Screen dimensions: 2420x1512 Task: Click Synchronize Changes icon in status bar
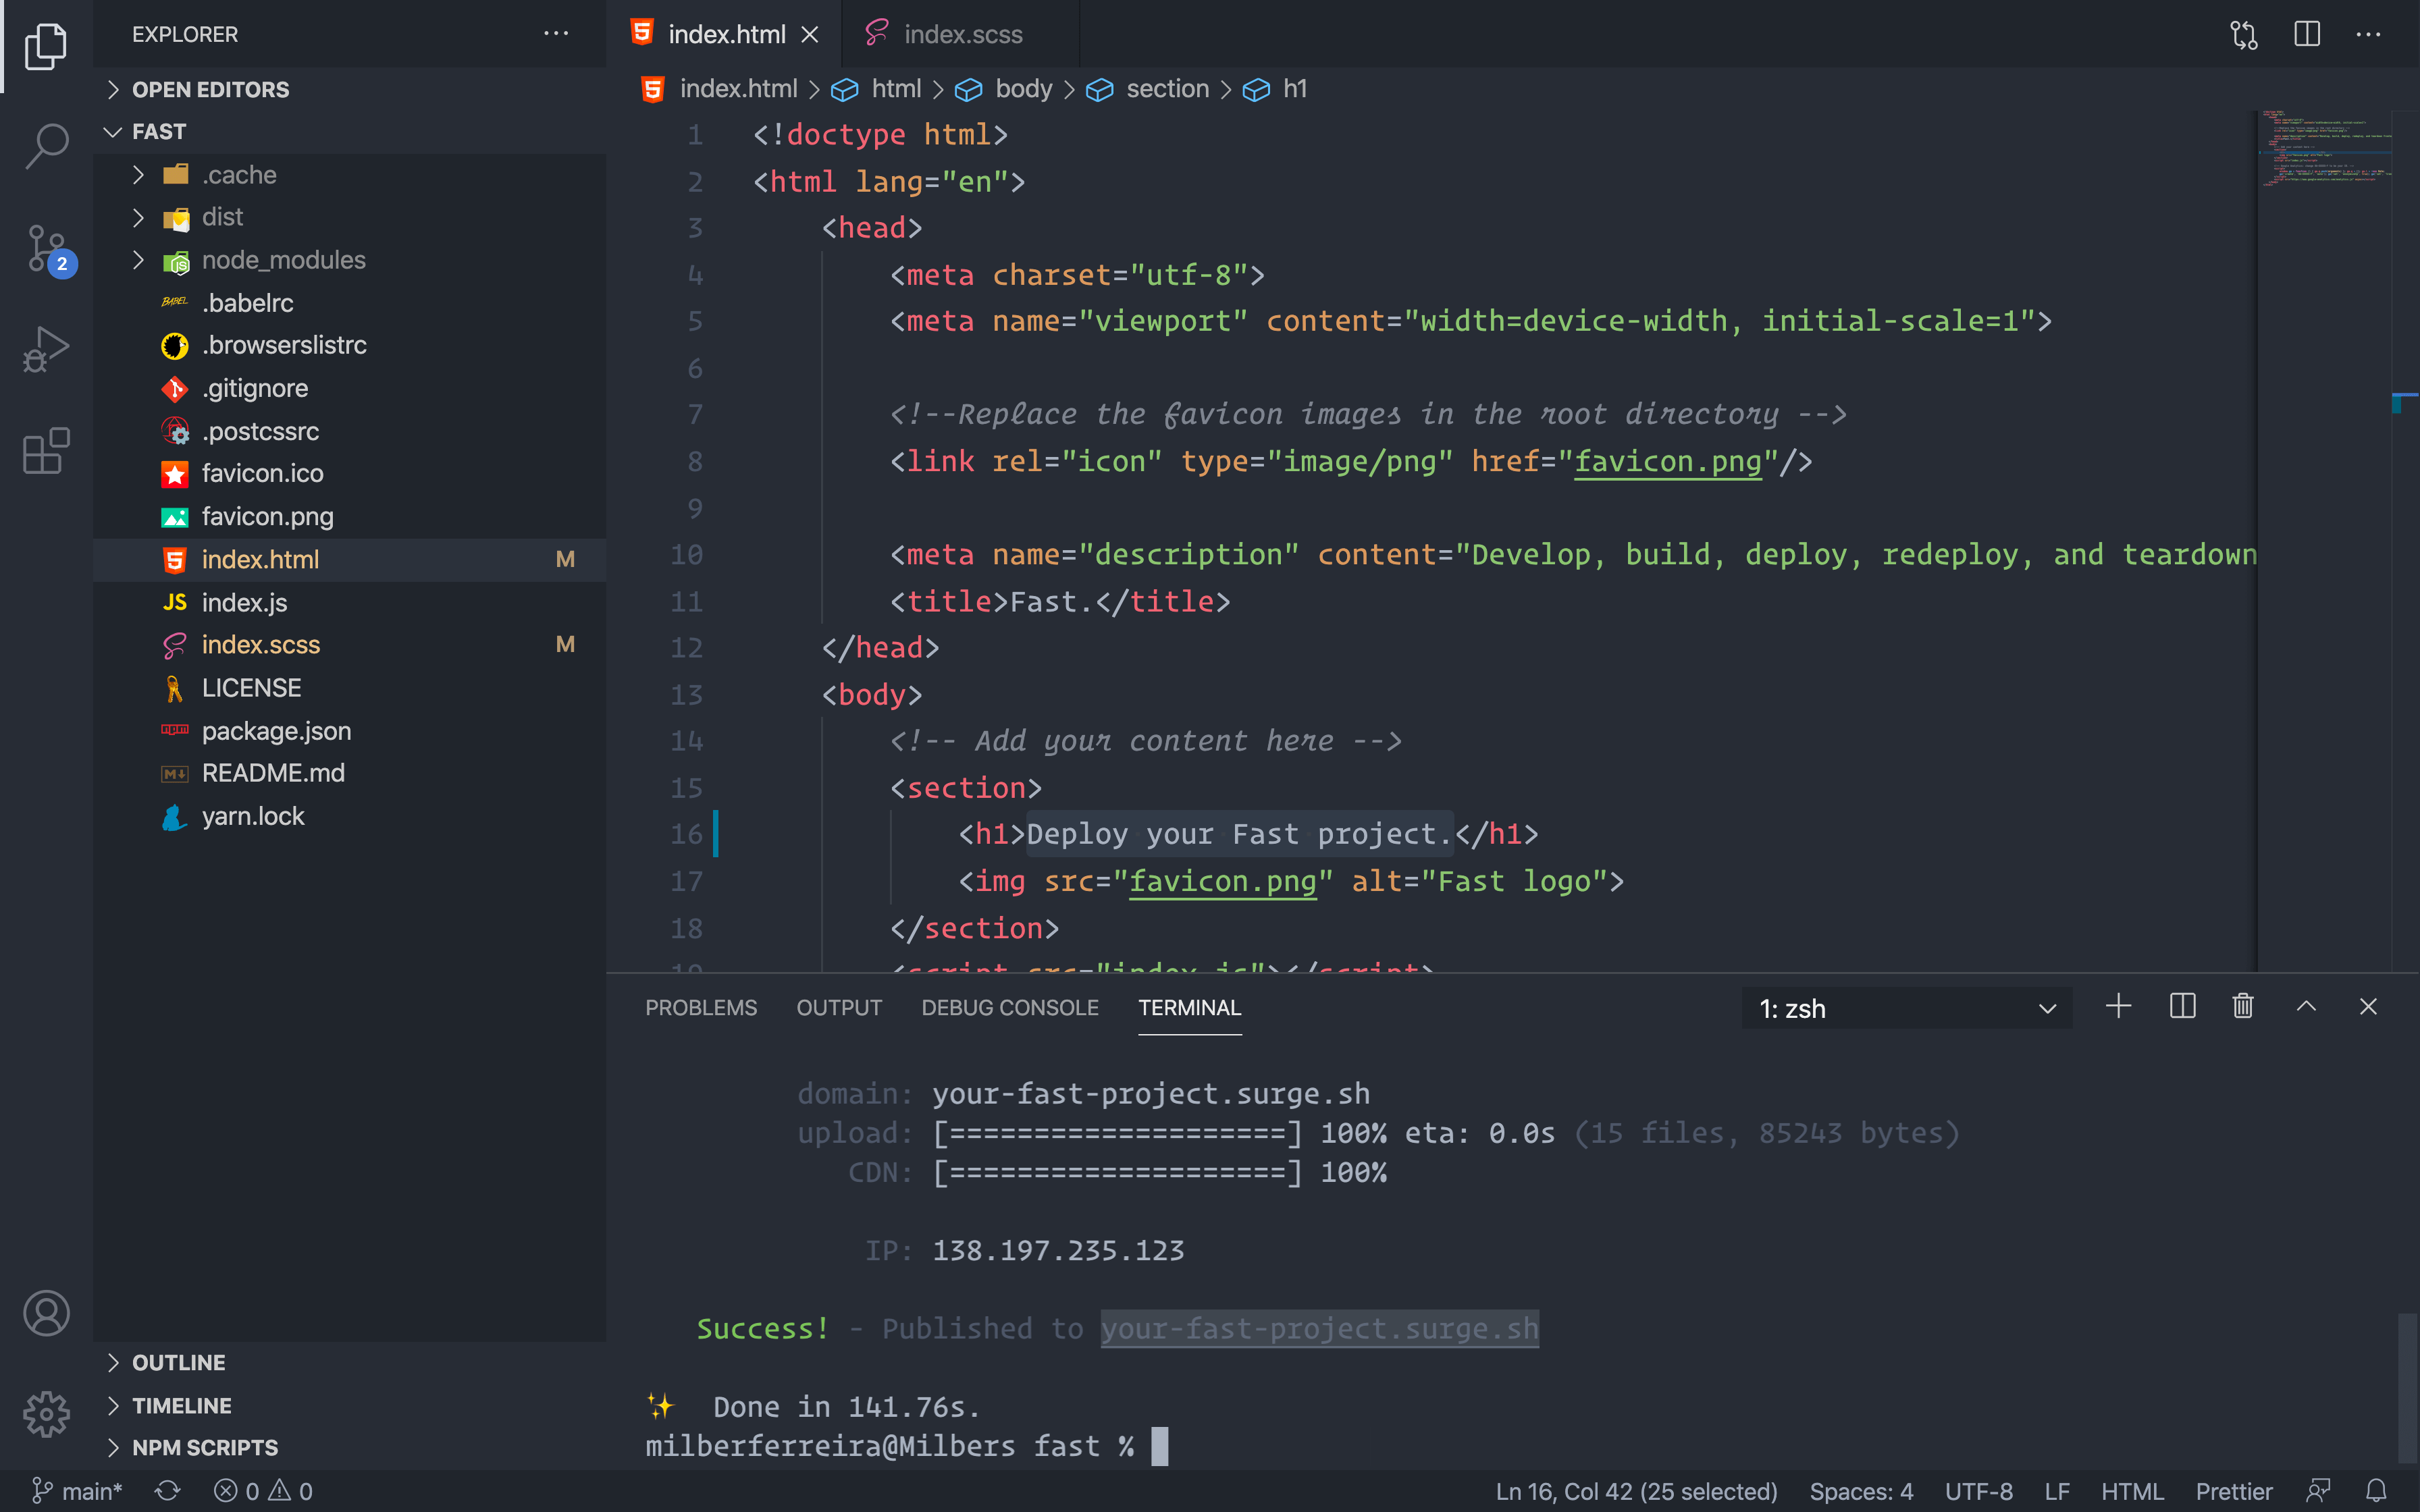point(167,1491)
